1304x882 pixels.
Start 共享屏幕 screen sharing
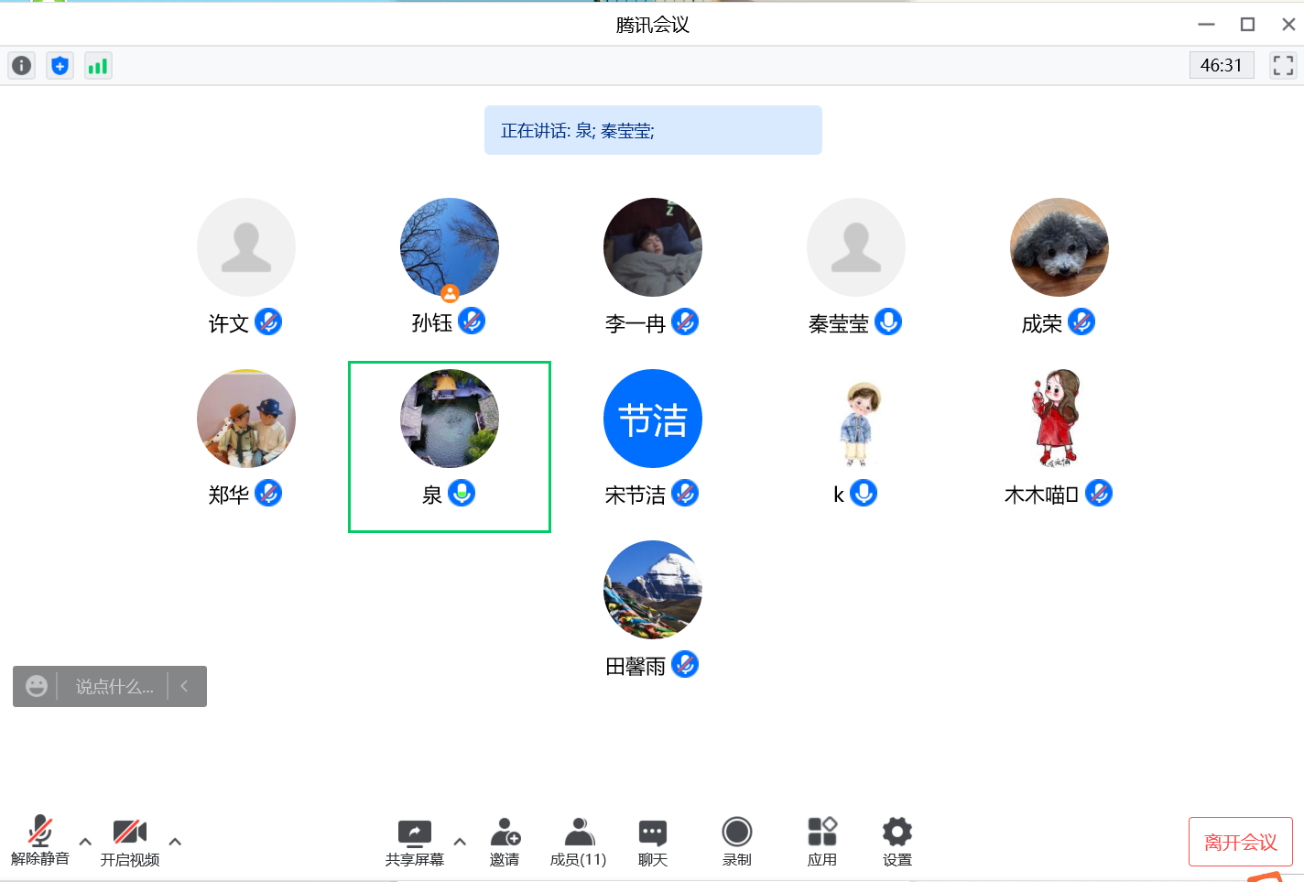[x=415, y=843]
